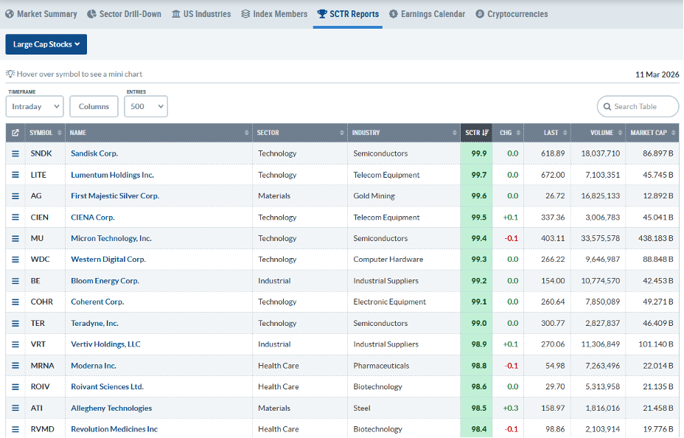Click the Market Summary clock icon
684x438 pixels.
pos(9,13)
